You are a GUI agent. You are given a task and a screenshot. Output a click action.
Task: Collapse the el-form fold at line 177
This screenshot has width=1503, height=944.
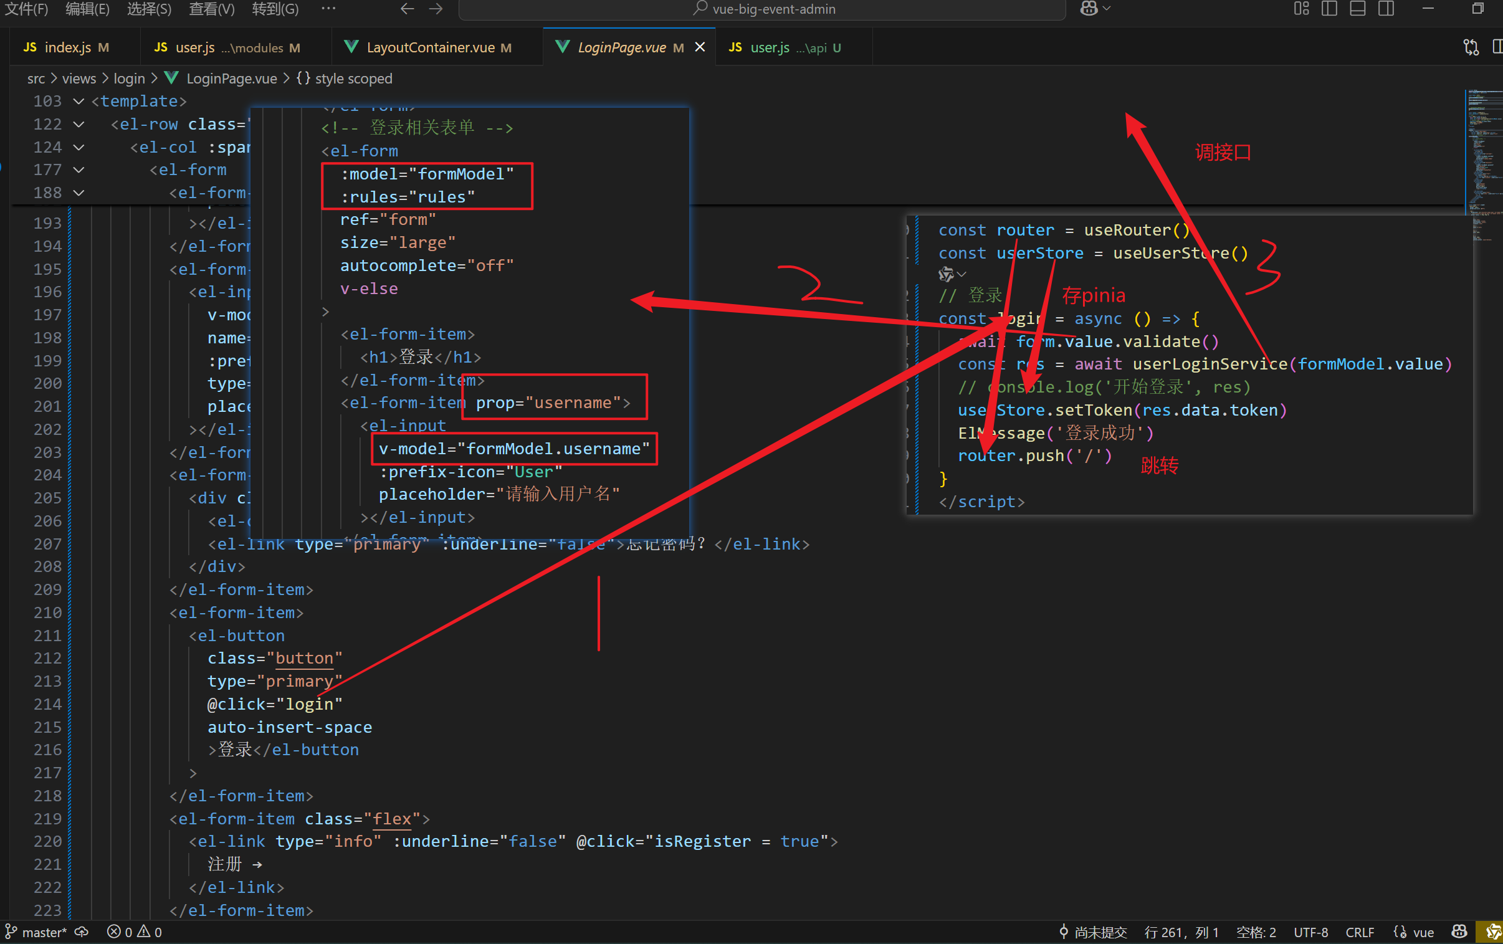(79, 170)
